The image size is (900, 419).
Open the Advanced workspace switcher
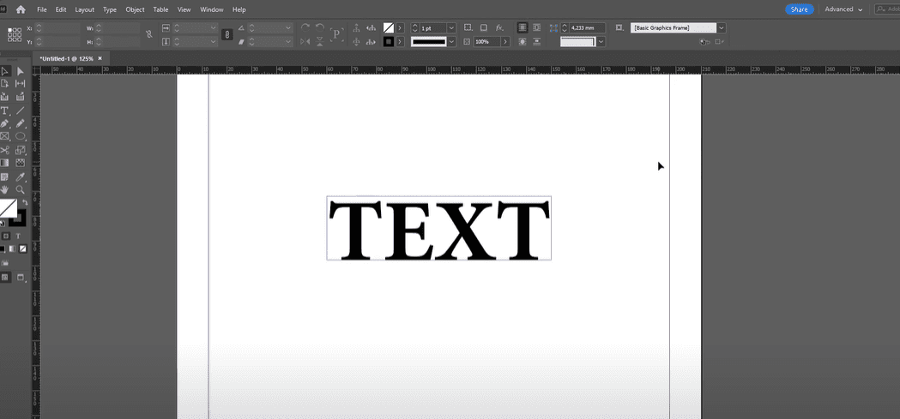click(x=843, y=9)
